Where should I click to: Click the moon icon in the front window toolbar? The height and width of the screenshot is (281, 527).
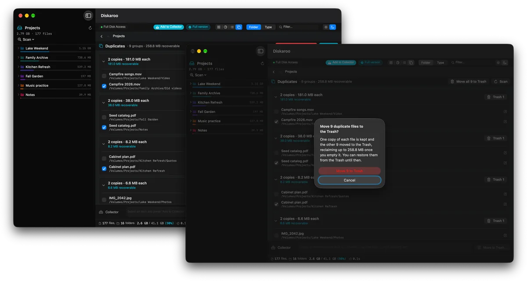505,63
